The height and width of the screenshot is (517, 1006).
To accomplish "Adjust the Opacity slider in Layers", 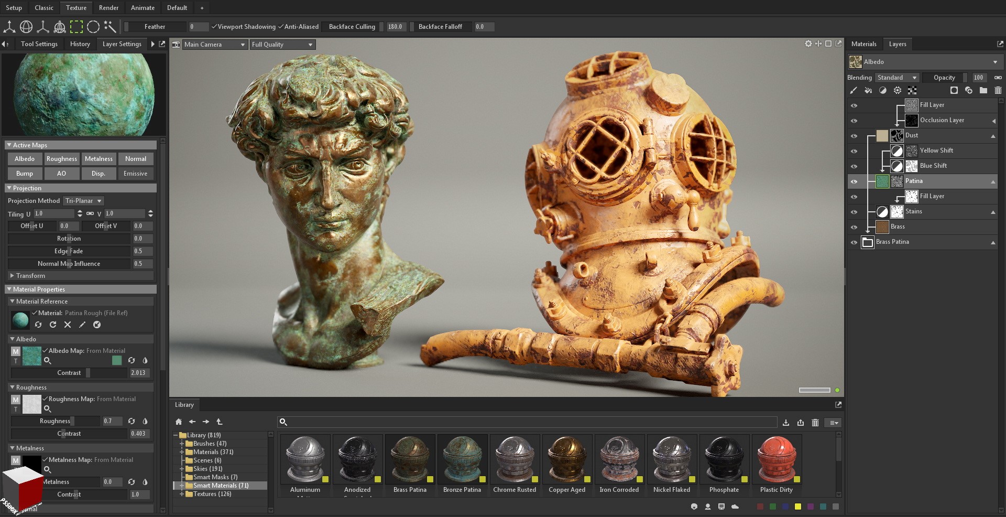I will [945, 78].
